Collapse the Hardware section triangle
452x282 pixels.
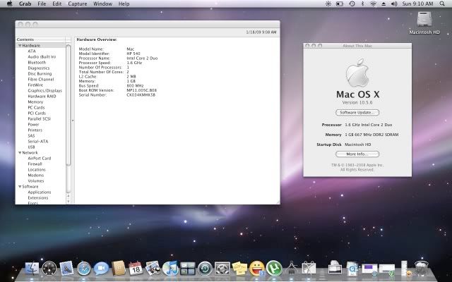click(20, 45)
